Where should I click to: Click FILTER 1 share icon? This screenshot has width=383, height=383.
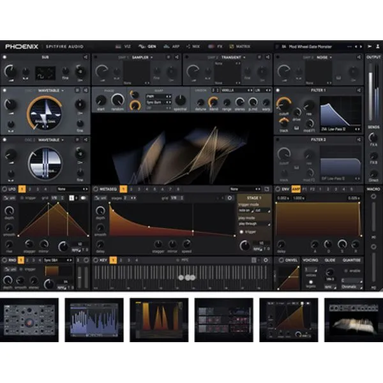[x=359, y=91]
